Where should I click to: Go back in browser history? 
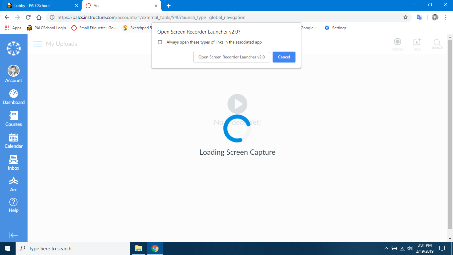(x=7, y=17)
